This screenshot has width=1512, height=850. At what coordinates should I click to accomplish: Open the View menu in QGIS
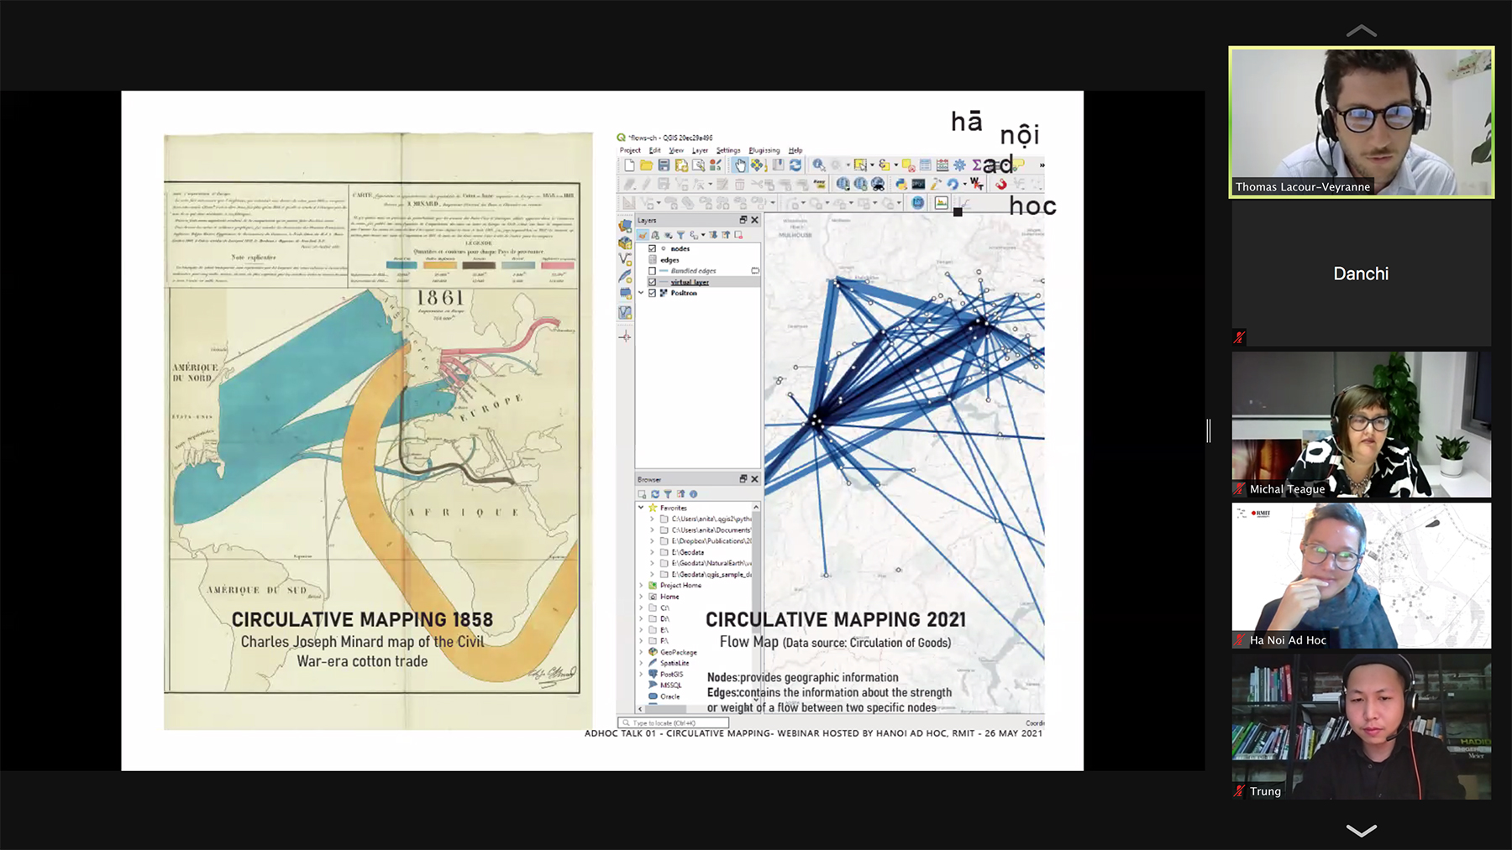click(x=676, y=150)
